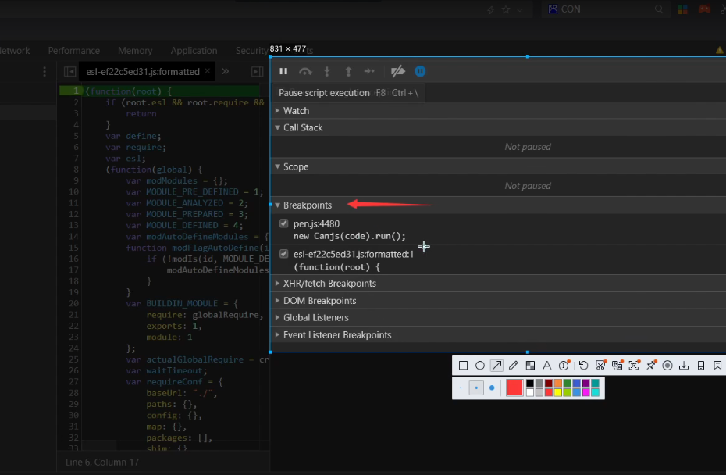Toggle the blue pause on exceptions button
This screenshot has width=726, height=475.
click(x=420, y=71)
